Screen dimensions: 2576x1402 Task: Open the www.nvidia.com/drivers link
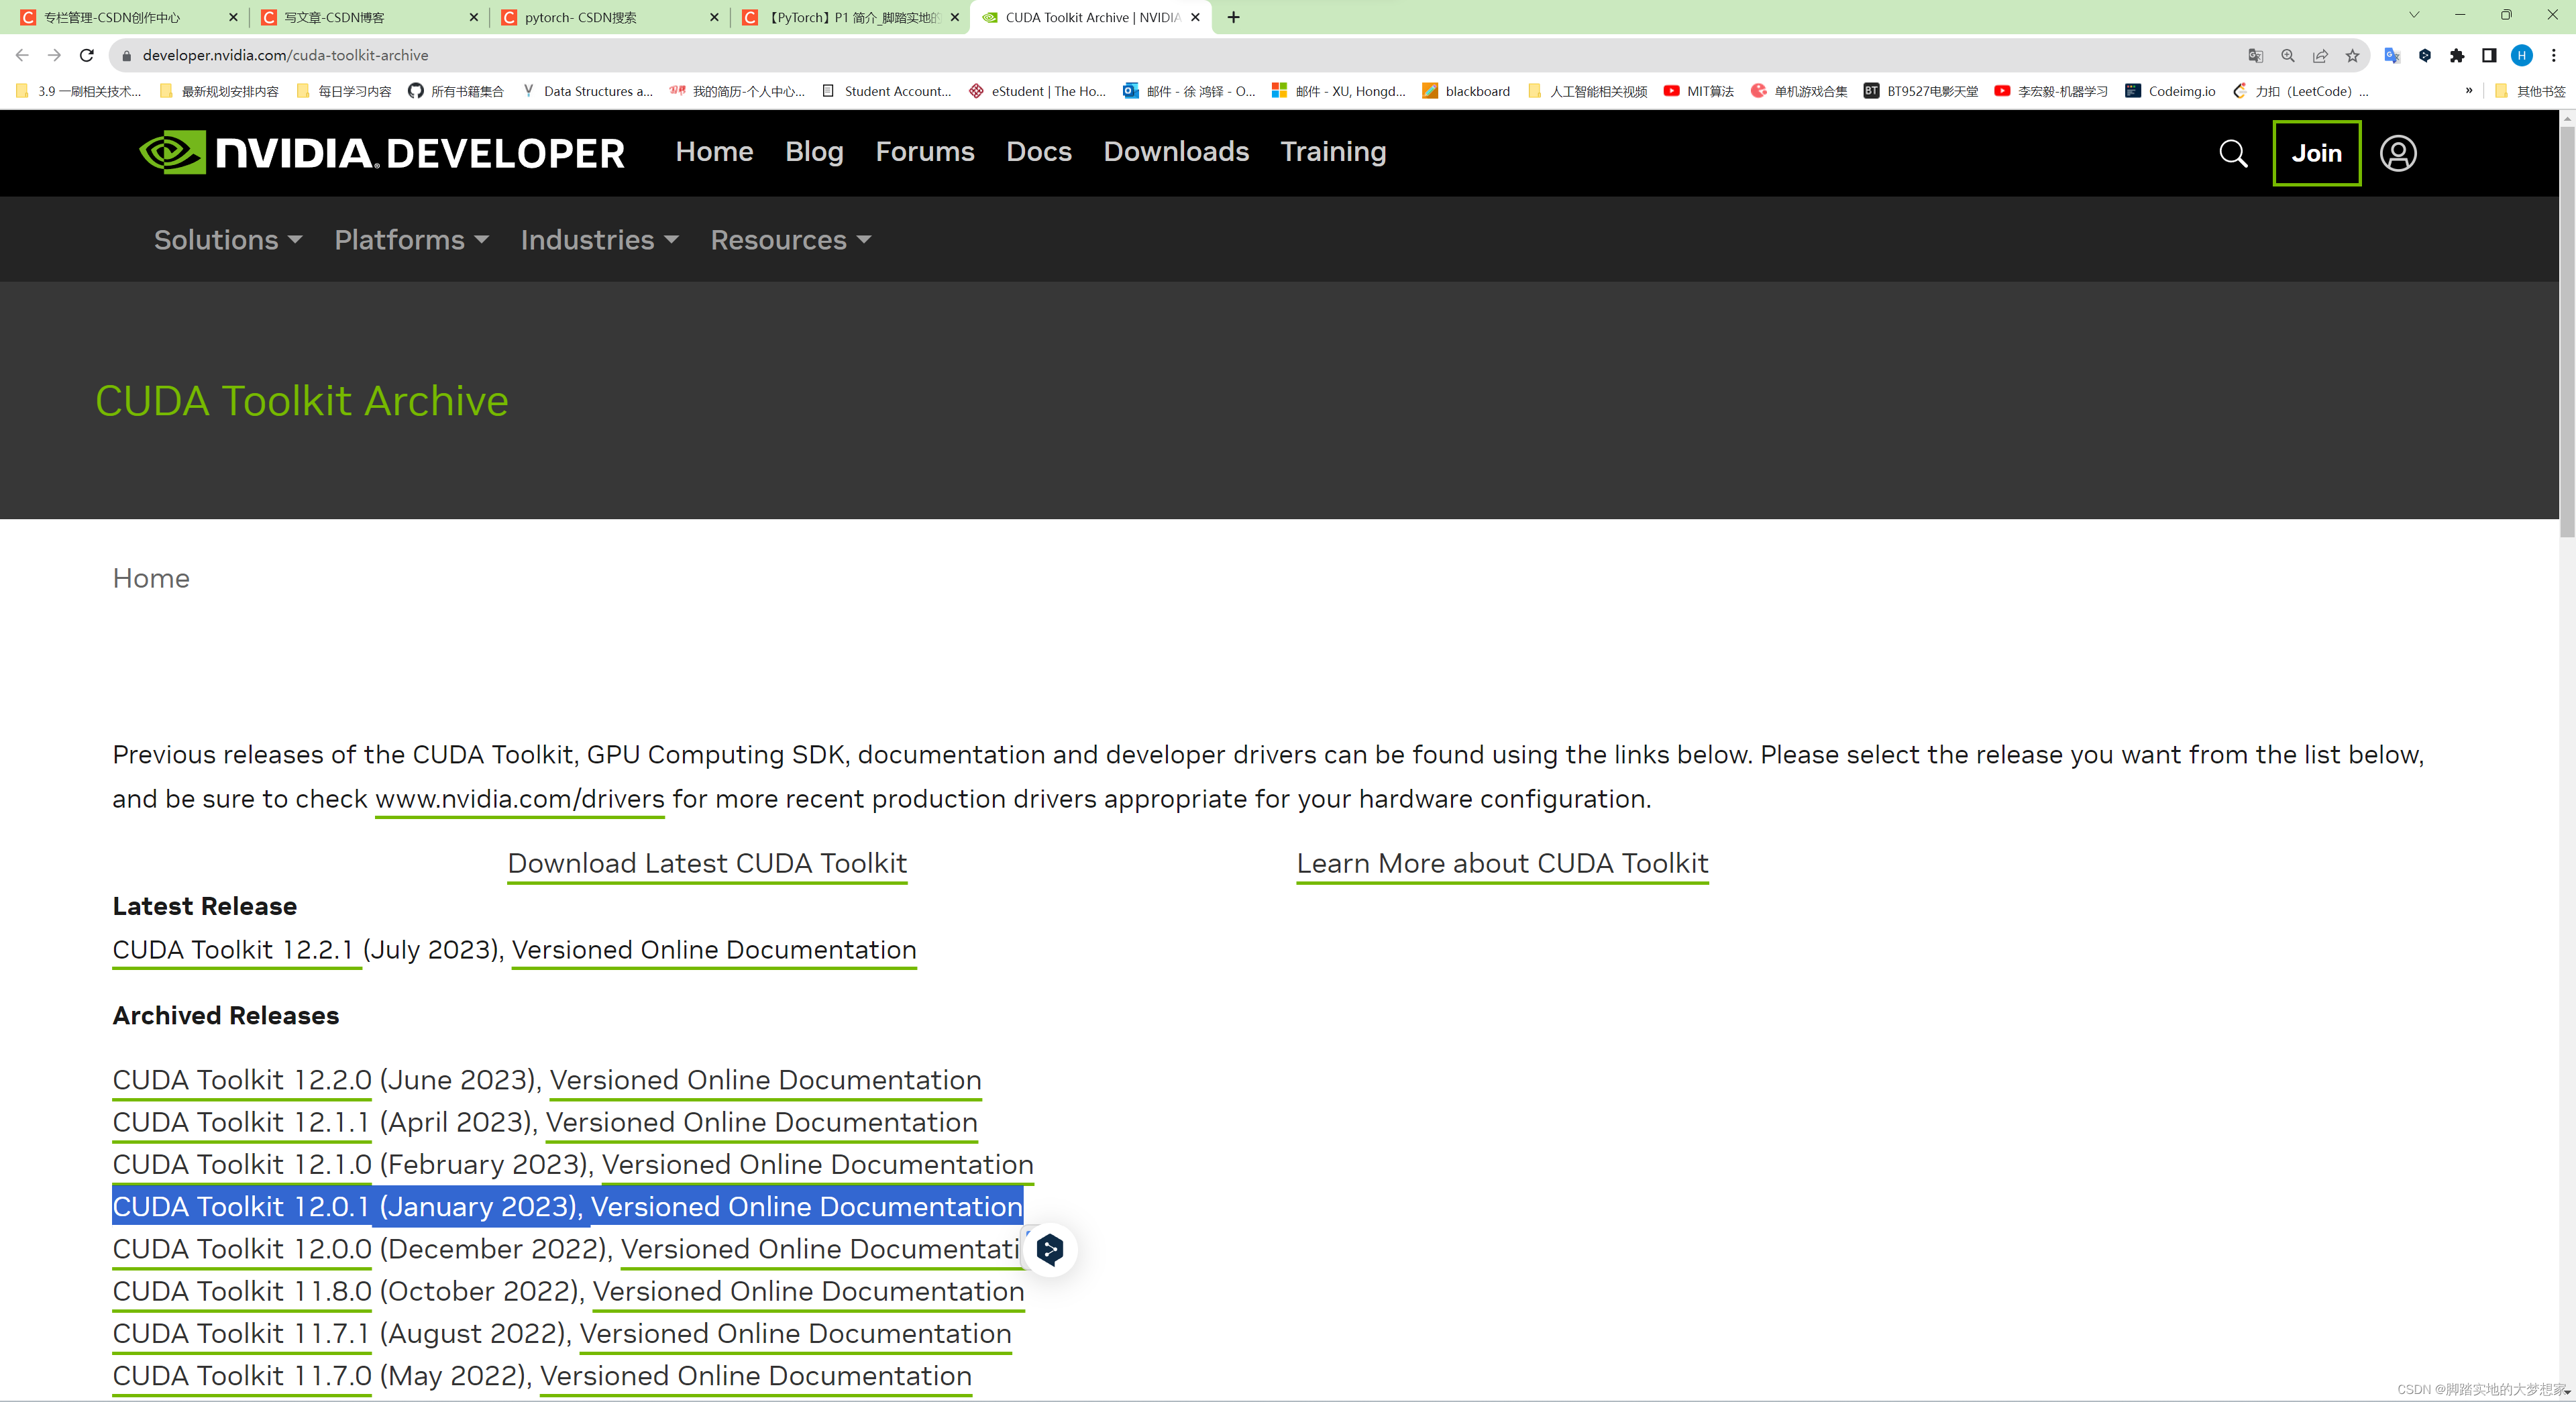pyautogui.click(x=519, y=800)
